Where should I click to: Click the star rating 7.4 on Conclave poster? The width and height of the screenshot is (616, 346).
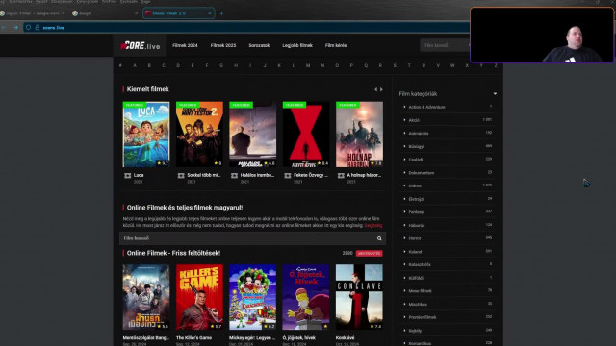pyautogui.click(x=375, y=326)
